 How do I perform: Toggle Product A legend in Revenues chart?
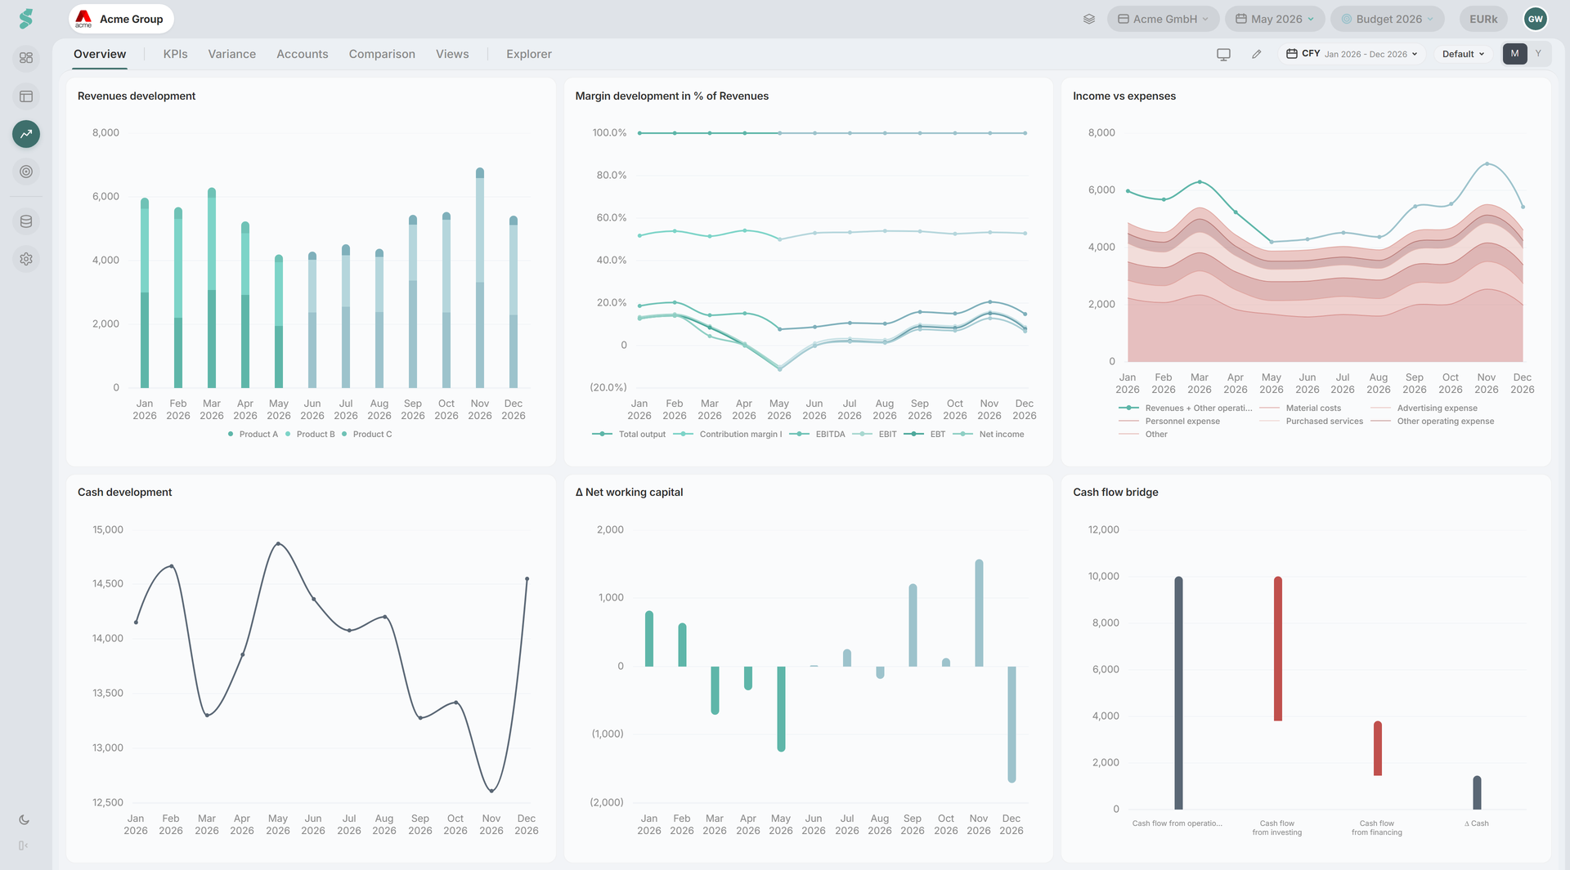click(x=253, y=435)
